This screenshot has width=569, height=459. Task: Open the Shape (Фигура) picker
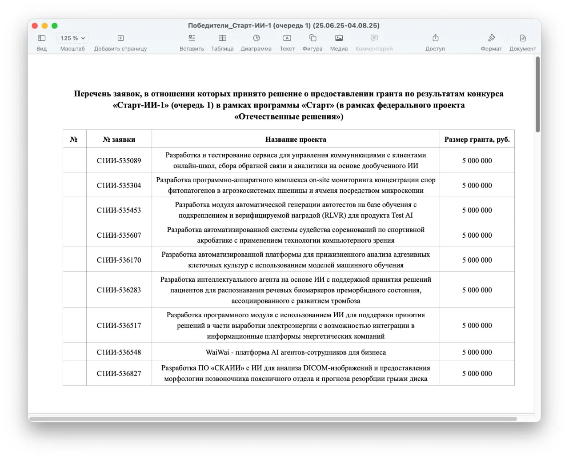pyautogui.click(x=313, y=38)
